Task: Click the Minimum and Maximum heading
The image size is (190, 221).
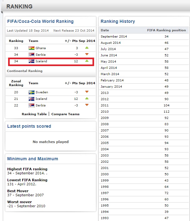Action: pyautogui.click(x=32, y=159)
